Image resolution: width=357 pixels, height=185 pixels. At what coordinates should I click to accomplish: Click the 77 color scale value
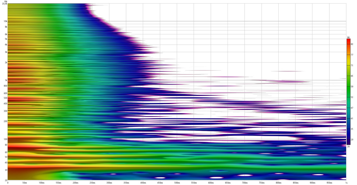pos(352,55)
